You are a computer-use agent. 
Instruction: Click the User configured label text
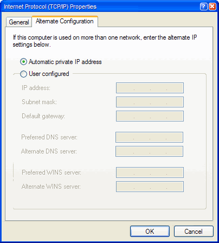[x=49, y=74]
